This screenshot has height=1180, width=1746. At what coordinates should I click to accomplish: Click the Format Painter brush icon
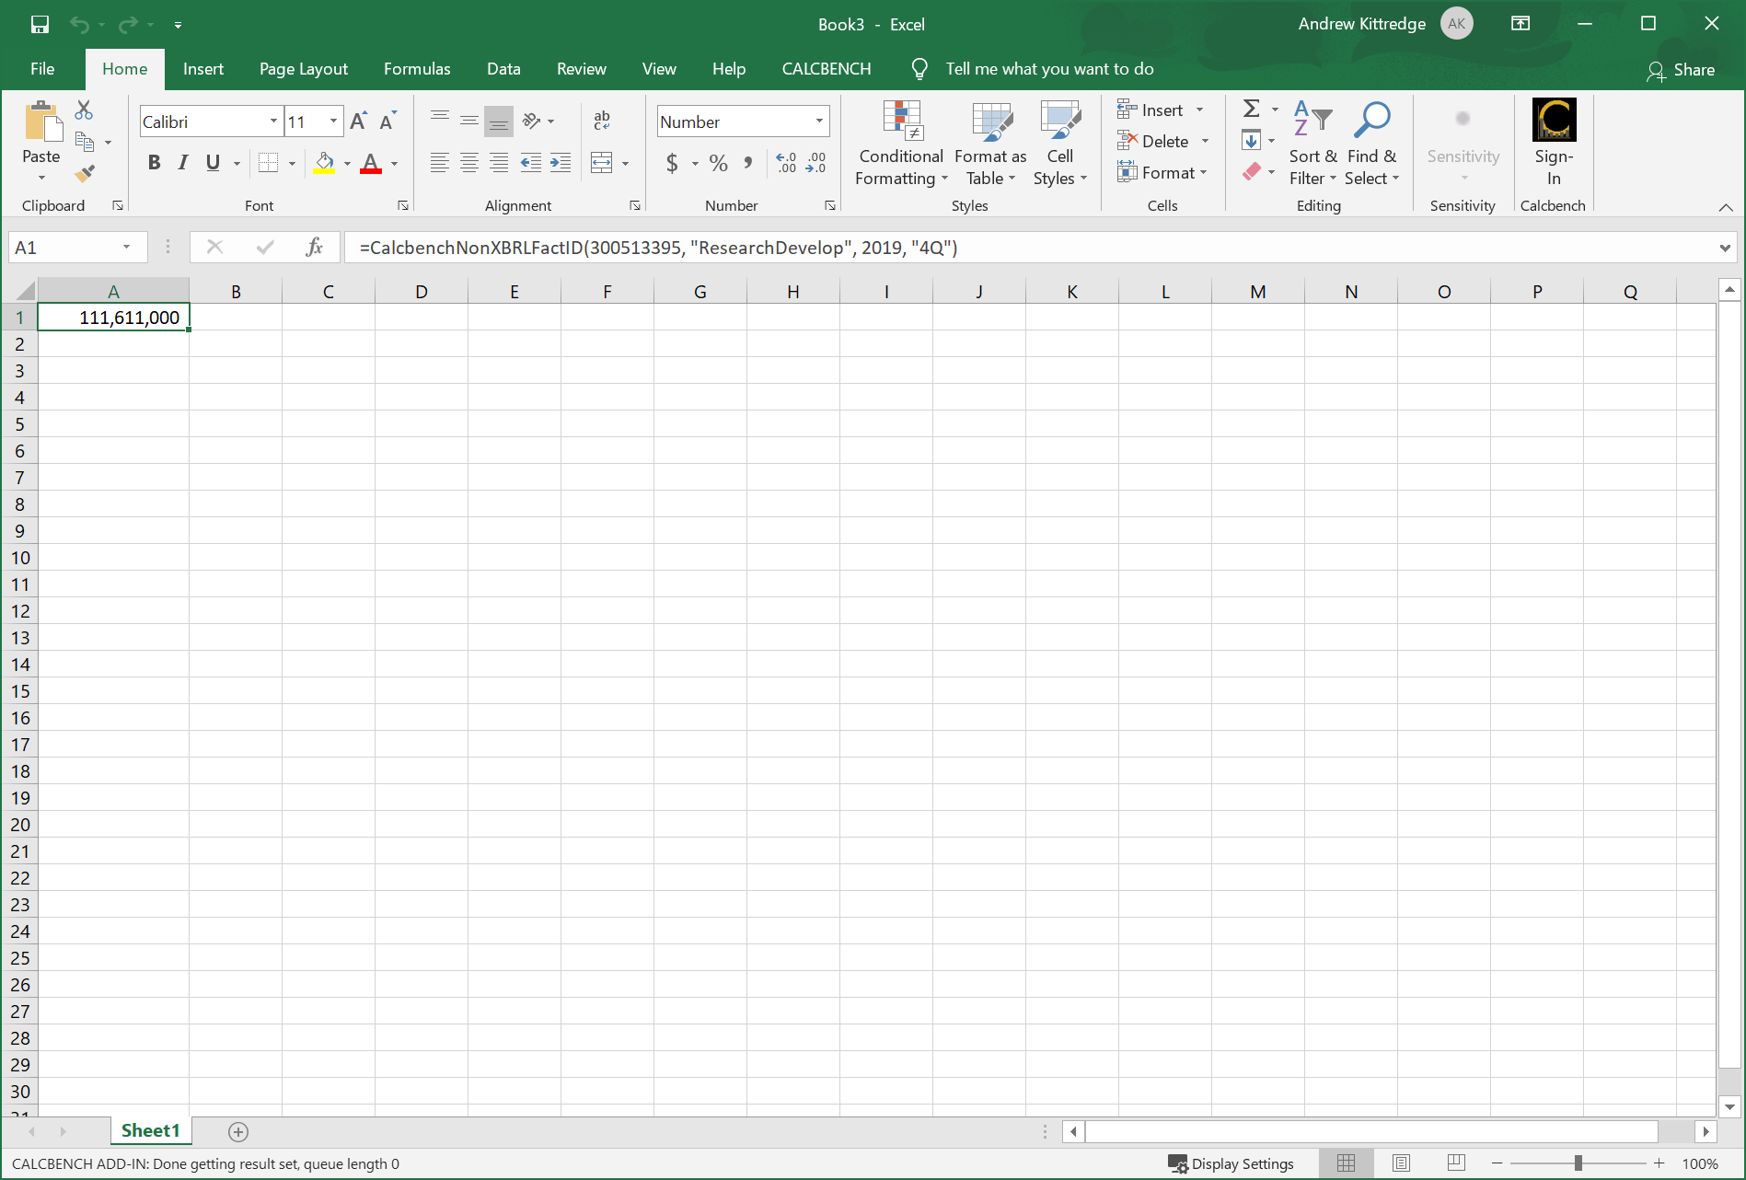tap(85, 173)
